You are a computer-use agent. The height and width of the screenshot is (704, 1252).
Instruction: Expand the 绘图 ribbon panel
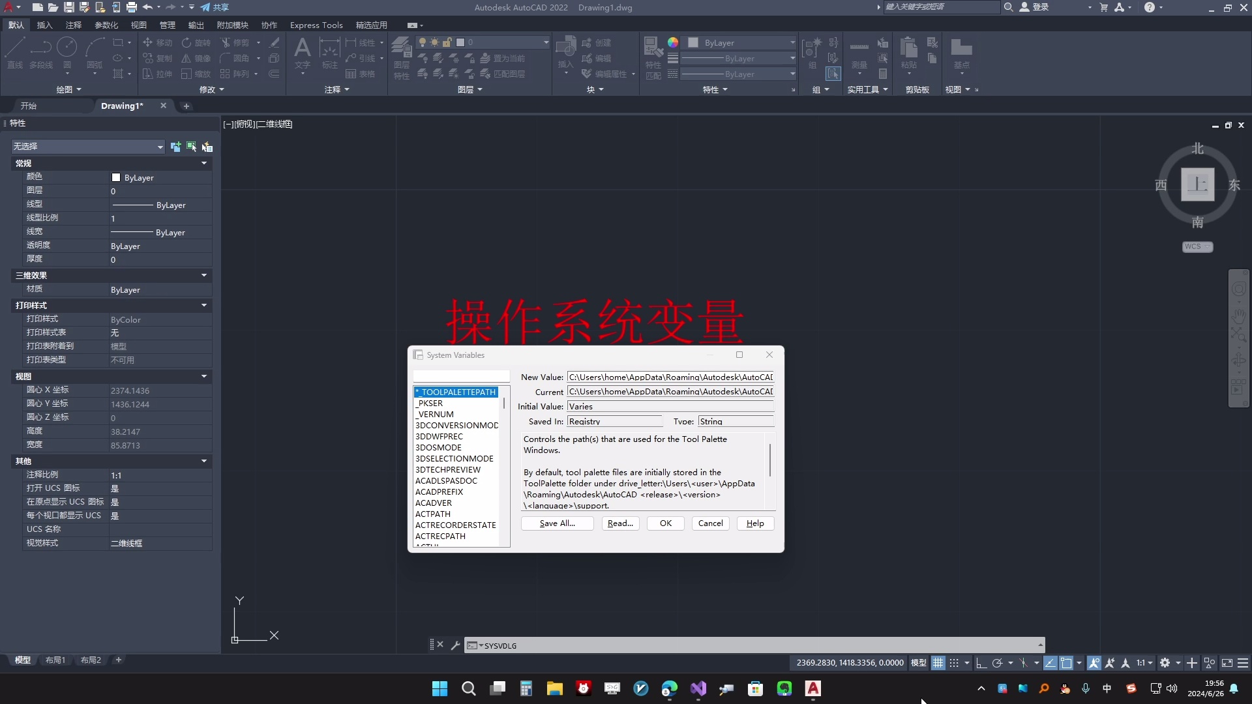(68, 89)
